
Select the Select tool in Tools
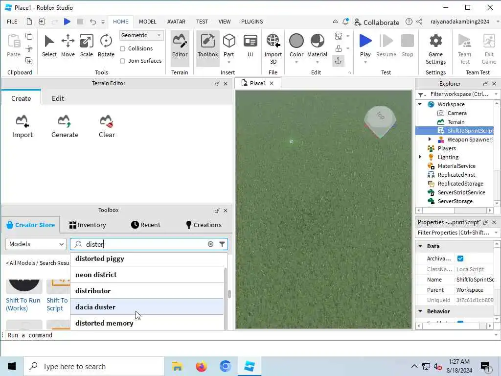[x=49, y=46]
